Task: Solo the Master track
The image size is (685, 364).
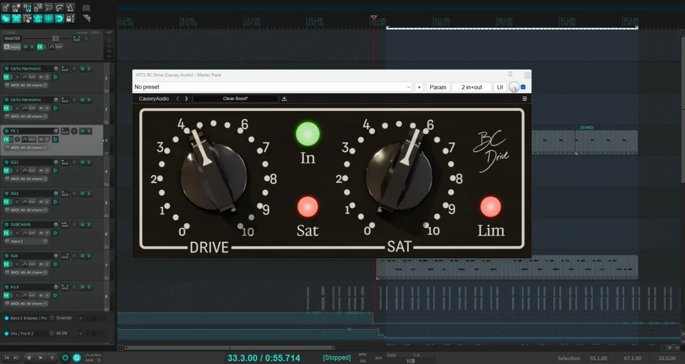Action: pyautogui.click(x=32, y=46)
